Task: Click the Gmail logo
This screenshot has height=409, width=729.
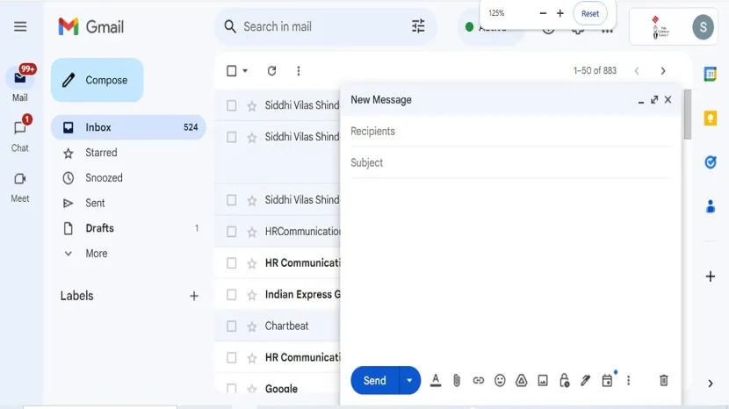Action: [x=91, y=26]
